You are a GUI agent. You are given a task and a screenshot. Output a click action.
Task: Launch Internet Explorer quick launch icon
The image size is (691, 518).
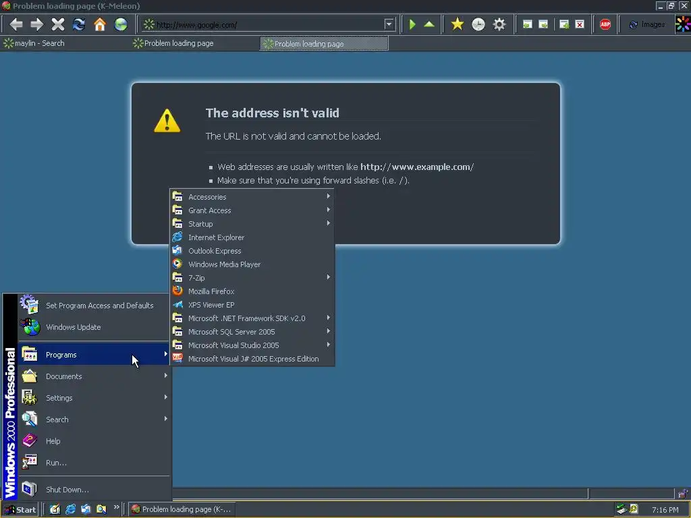pos(70,510)
